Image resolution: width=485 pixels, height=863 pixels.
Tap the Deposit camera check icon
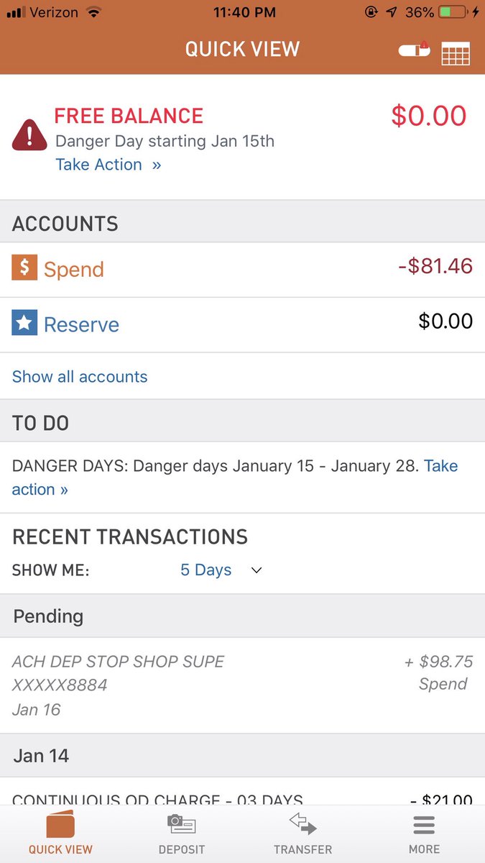coord(181,823)
